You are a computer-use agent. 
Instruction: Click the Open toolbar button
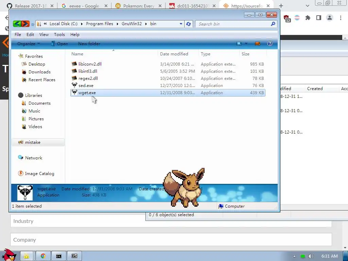pos(59,44)
